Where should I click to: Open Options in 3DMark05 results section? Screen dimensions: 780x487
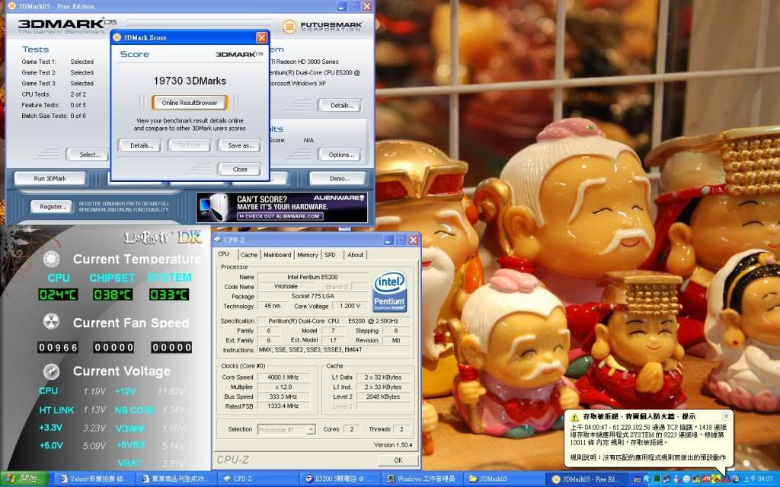point(340,154)
